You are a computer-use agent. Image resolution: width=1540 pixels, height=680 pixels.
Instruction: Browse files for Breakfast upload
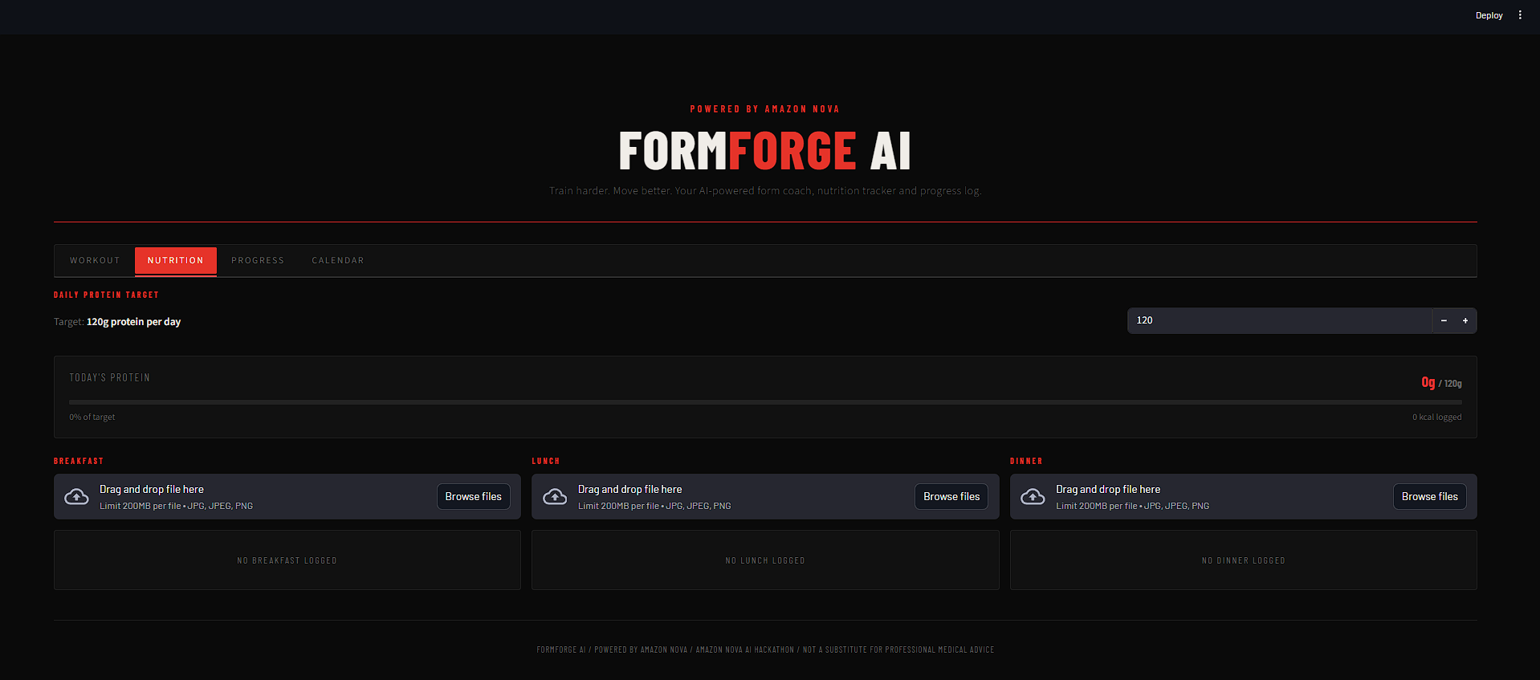pos(474,496)
